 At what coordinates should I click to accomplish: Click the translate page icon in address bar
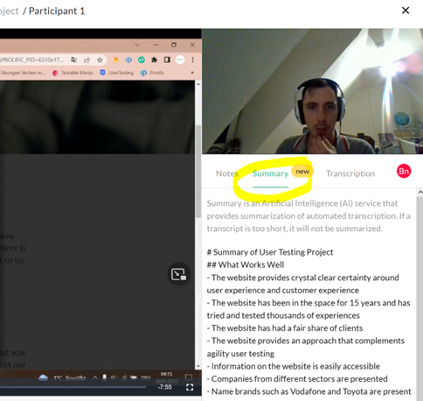(74, 60)
